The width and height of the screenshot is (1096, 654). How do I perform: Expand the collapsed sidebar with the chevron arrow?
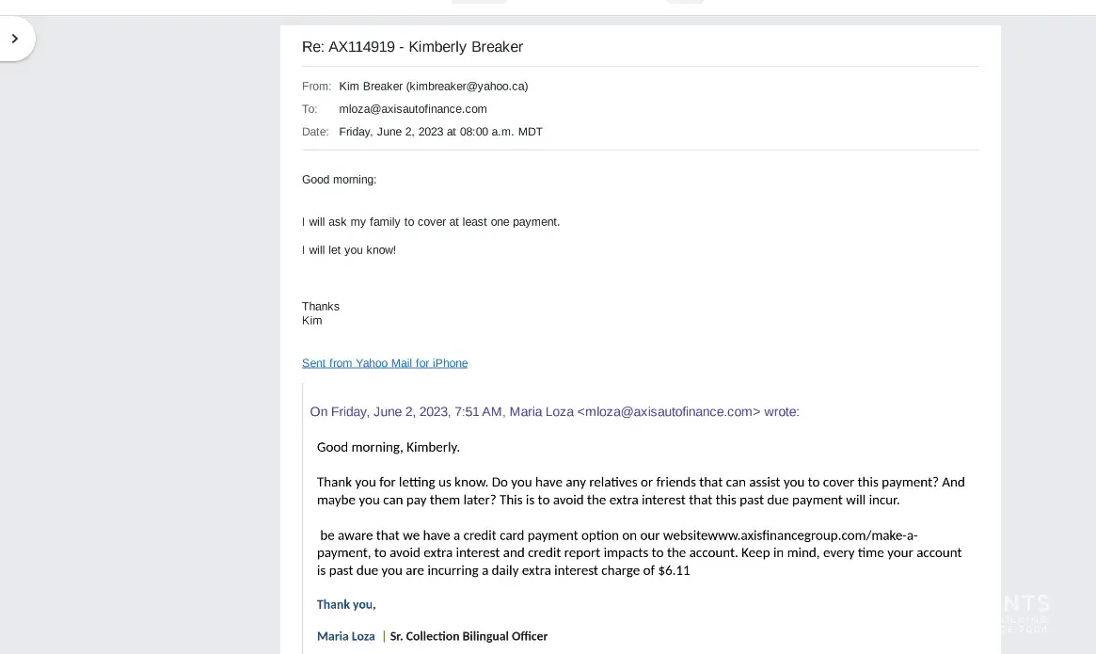point(15,40)
